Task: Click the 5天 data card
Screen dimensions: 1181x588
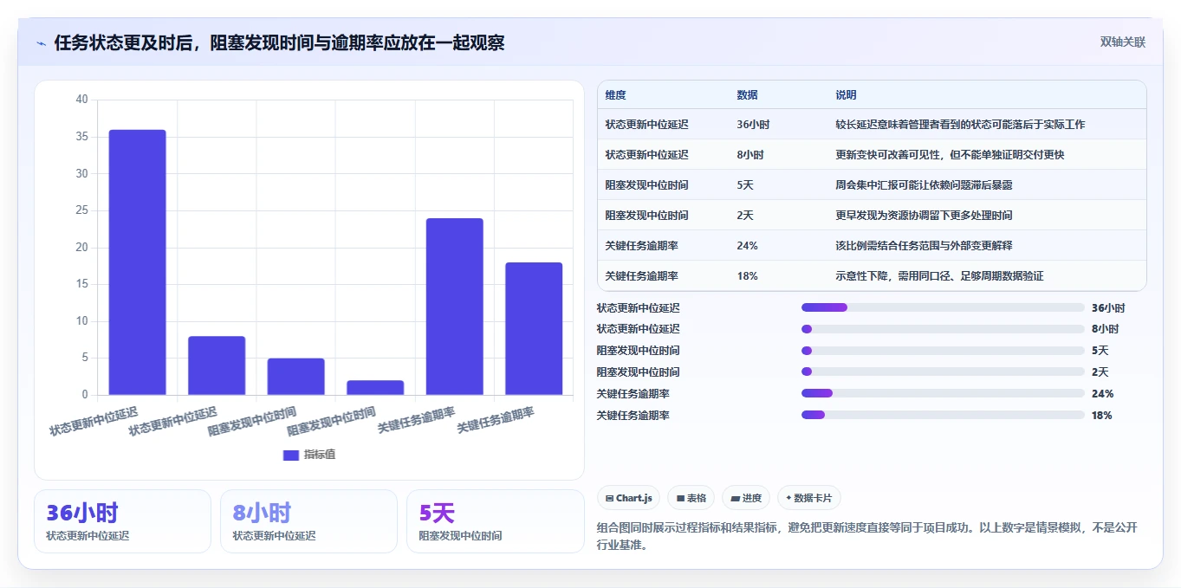Action: tap(496, 521)
